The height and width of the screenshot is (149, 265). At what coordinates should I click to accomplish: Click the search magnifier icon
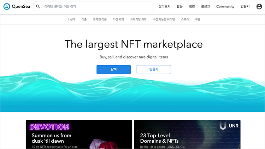38,7
